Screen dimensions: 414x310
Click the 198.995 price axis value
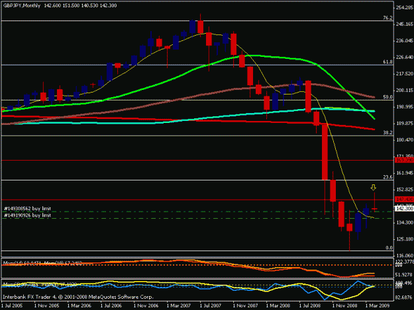[x=404, y=106]
